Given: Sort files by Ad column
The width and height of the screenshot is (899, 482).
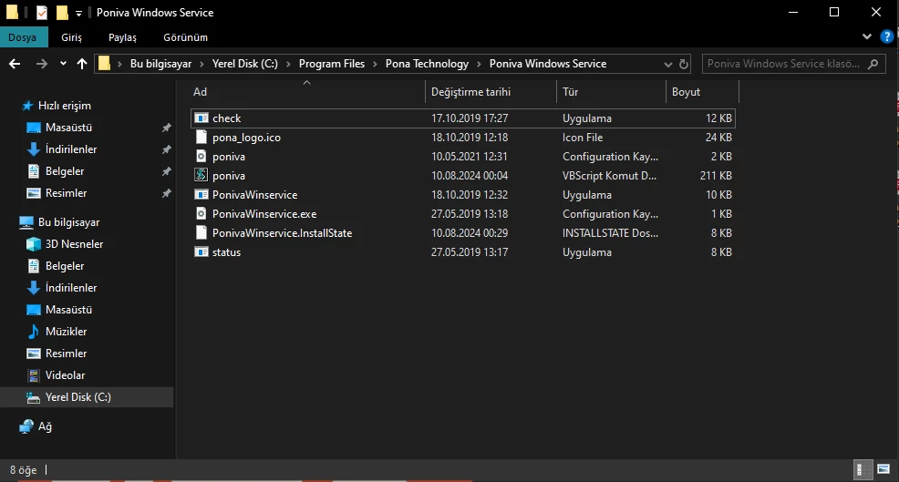Looking at the screenshot, I should coord(306,92).
